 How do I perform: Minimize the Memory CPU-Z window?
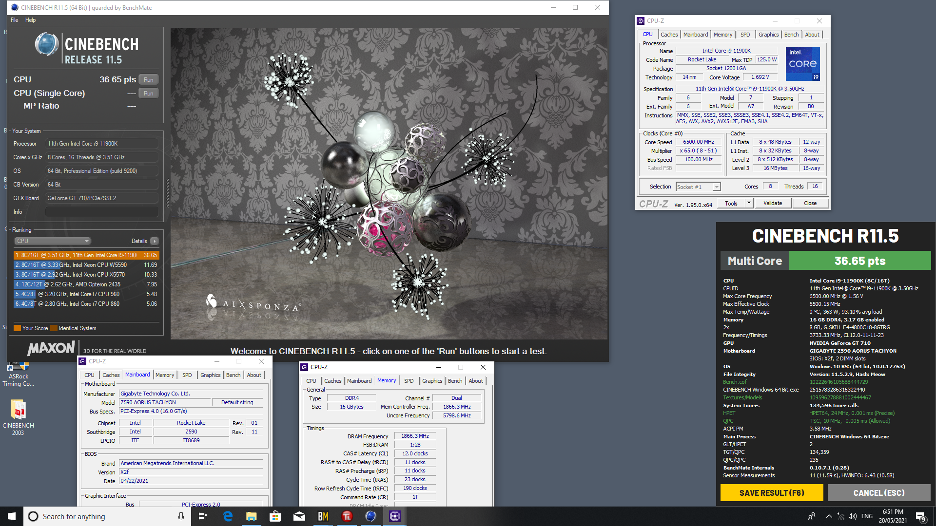click(438, 367)
